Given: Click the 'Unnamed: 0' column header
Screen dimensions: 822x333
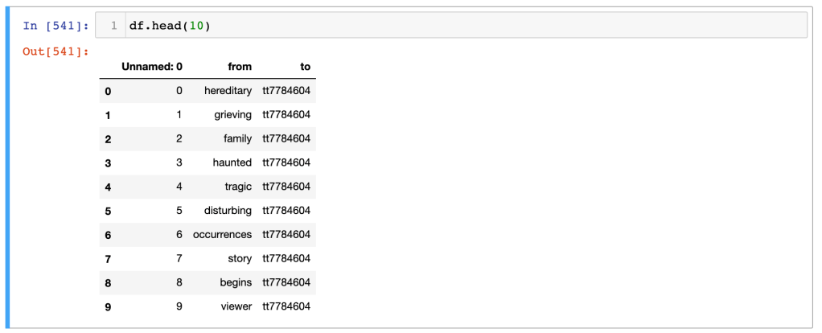Looking at the screenshot, I should coord(152,67).
